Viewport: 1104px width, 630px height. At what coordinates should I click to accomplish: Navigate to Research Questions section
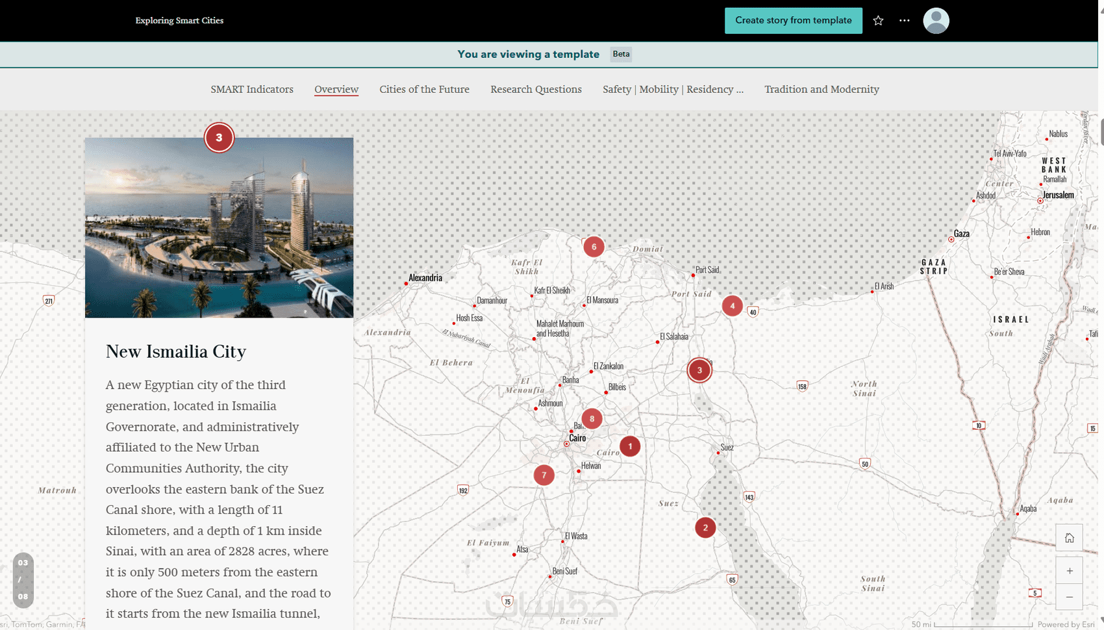pyautogui.click(x=536, y=90)
